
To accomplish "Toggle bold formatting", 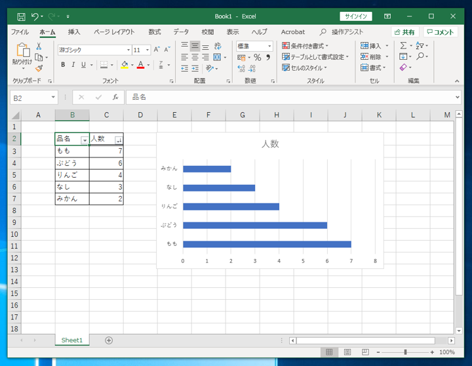I will point(63,65).
